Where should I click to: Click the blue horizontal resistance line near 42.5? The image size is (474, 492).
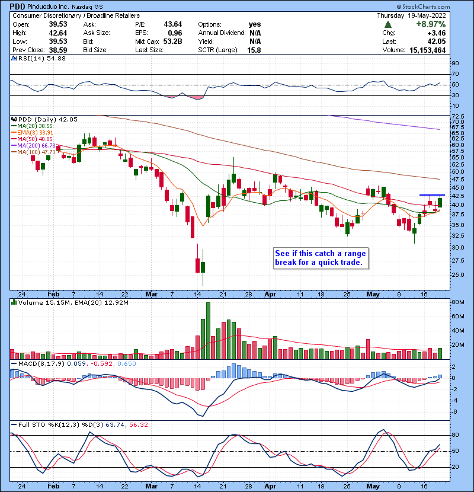point(432,195)
